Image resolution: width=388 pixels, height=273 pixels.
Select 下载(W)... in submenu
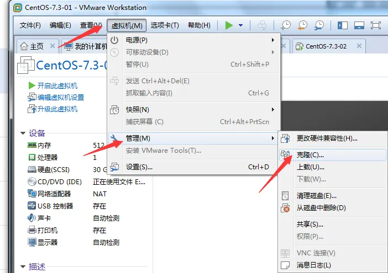[333, 179]
